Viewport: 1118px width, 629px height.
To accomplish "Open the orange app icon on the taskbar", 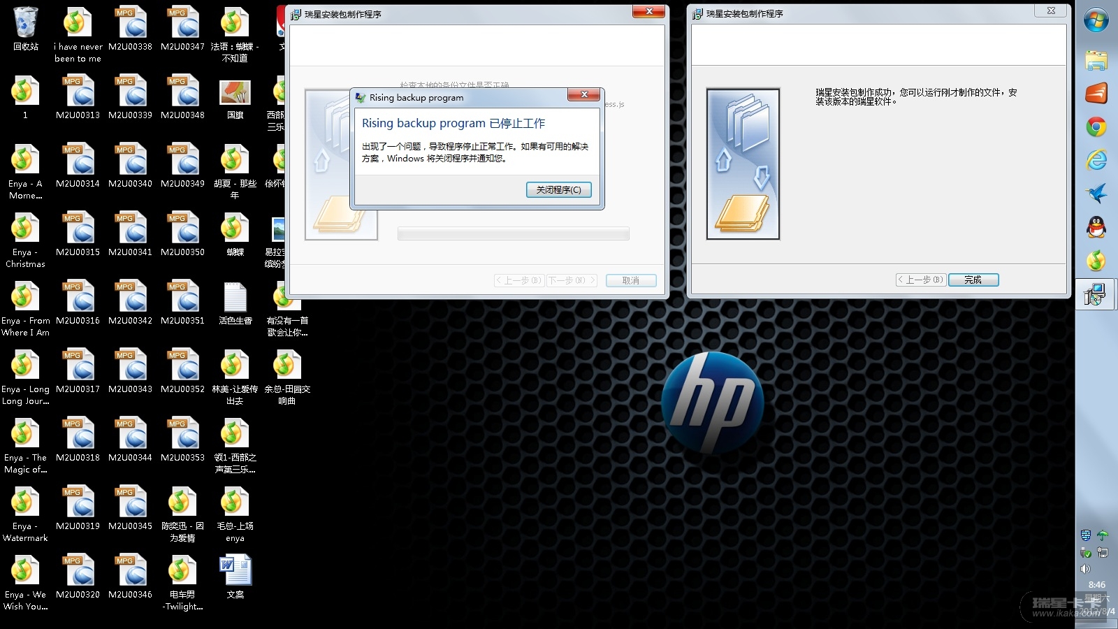I will [1096, 93].
